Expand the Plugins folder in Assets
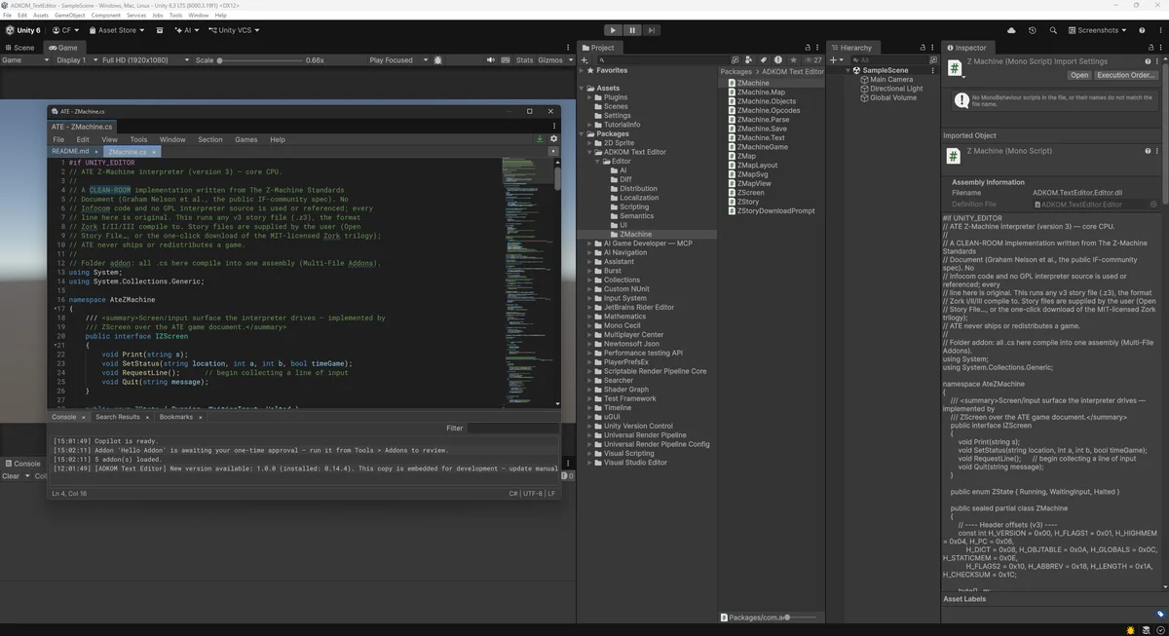The height and width of the screenshot is (636, 1169). point(590,97)
